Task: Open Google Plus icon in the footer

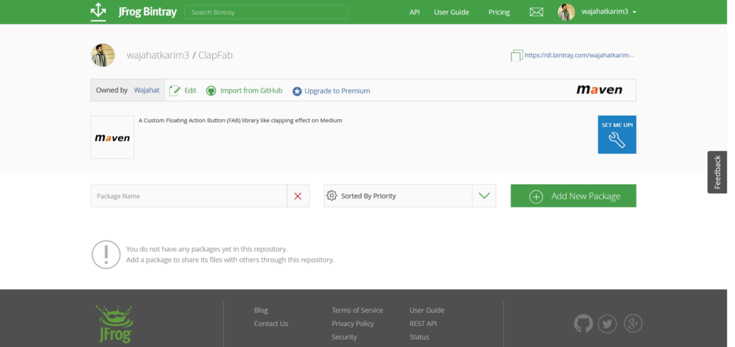Action: (633, 324)
